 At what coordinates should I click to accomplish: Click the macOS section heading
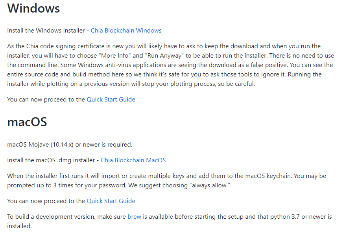(x=27, y=122)
